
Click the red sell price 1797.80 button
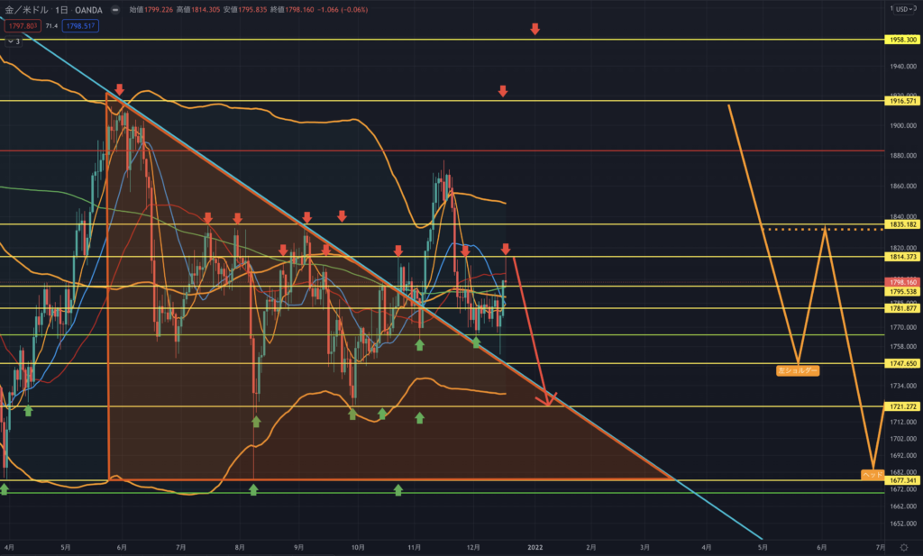click(x=22, y=24)
